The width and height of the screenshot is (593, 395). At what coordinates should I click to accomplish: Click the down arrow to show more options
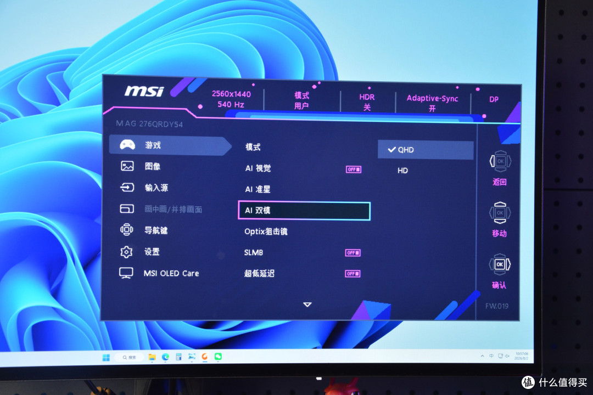coord(307,304)
